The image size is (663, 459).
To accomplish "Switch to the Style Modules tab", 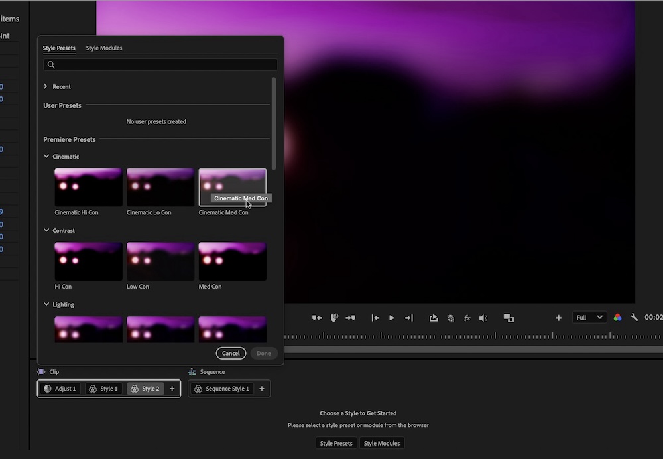I will coord(103,48).
